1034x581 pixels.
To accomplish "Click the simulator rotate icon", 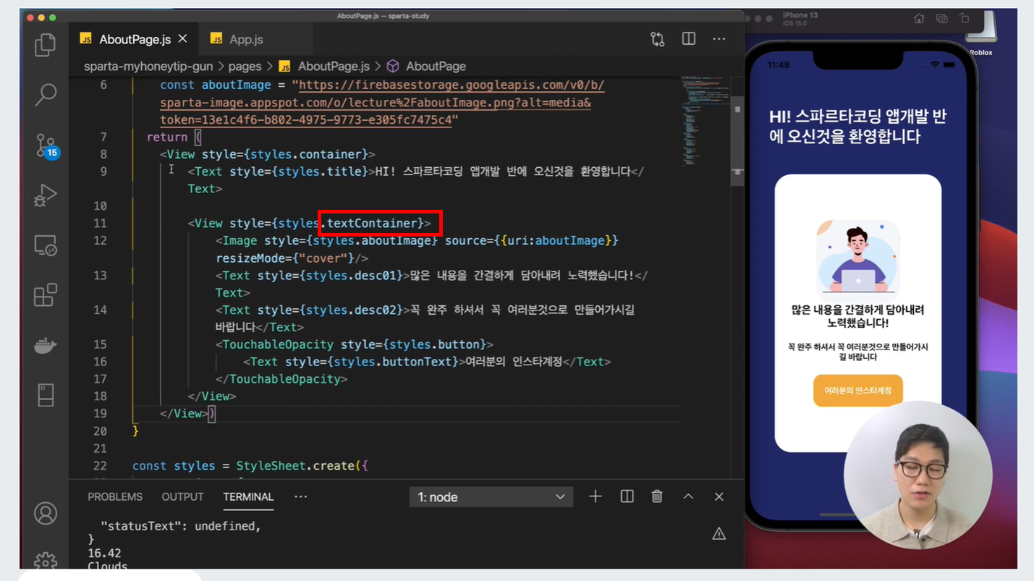I will point(965,19).
